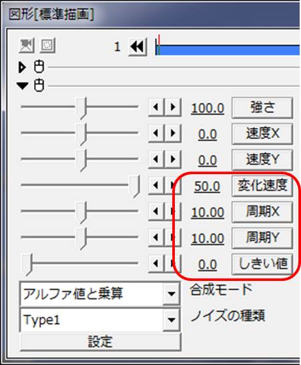Image resolution: width=301 pixels, height=365 pixels.
Task: Click the 50.0 value field for 変化速度
Action: [207, 186]
